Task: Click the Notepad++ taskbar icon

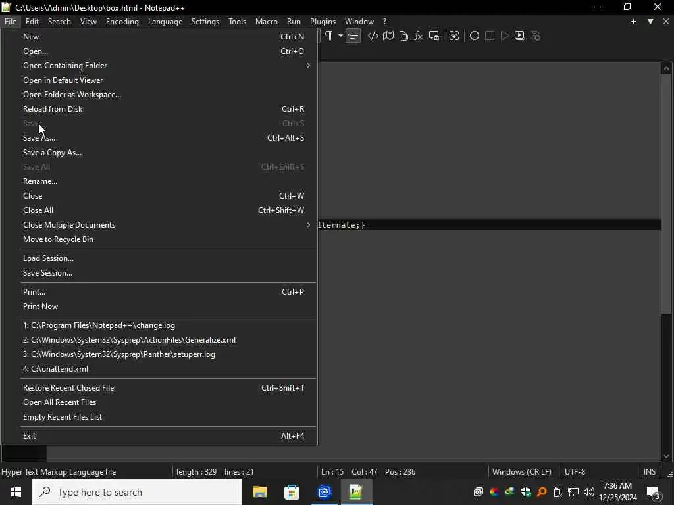Action: coord(356,492)
